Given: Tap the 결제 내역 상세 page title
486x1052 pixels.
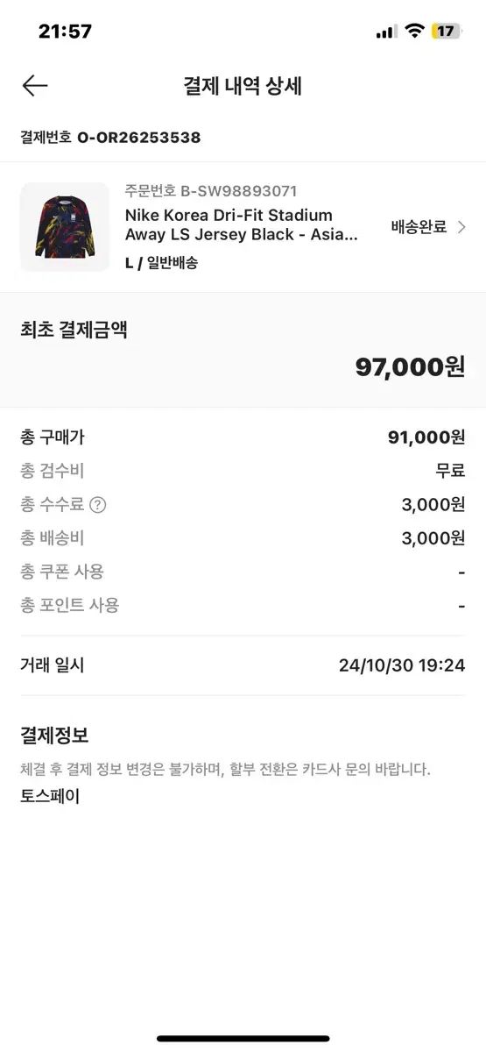Looking at the screenshot, I should tap(243, 86).
